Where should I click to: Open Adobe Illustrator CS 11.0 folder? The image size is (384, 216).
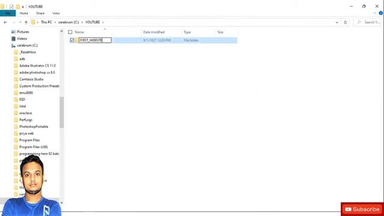tap(37, 65)
